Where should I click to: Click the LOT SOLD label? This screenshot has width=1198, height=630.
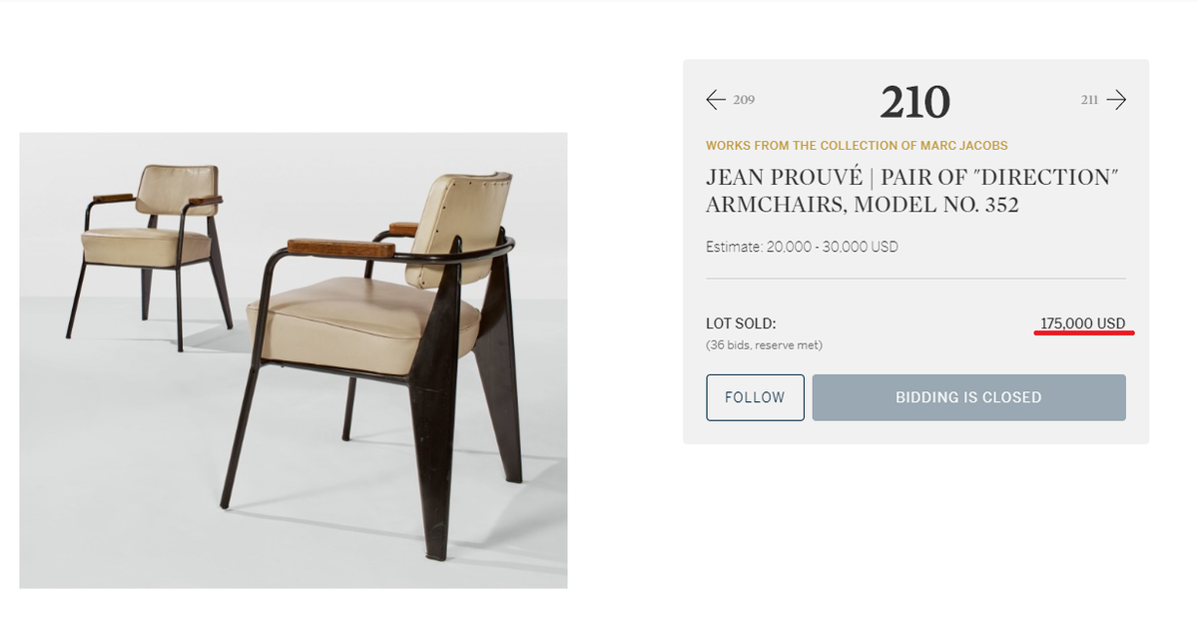point(741,323)
